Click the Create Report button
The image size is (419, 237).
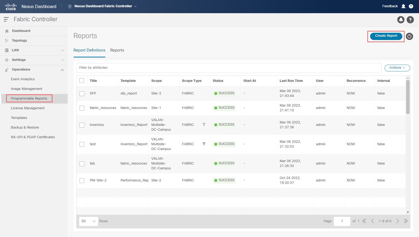tap(386, 36)
